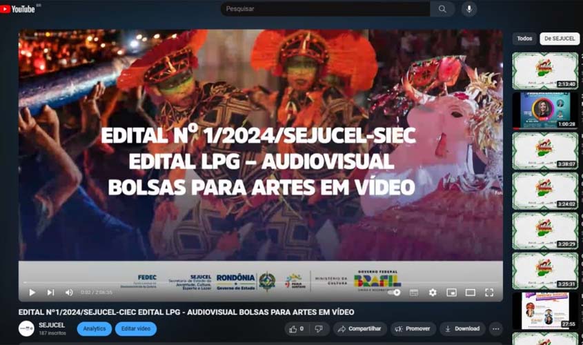Start voice search with microphone

tap(469, 9)
